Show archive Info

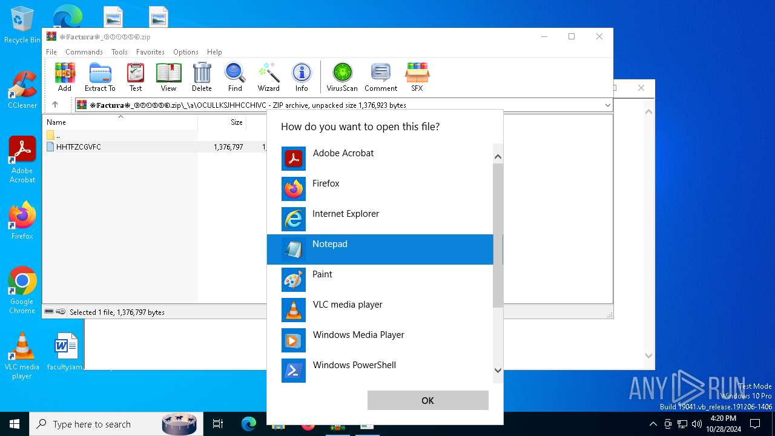point(302,77)
